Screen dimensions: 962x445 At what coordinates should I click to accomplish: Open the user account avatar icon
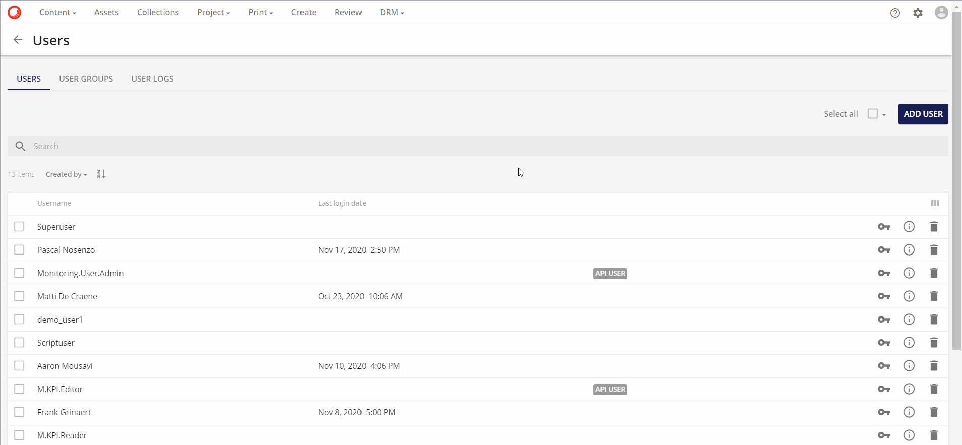click(941, 12)
